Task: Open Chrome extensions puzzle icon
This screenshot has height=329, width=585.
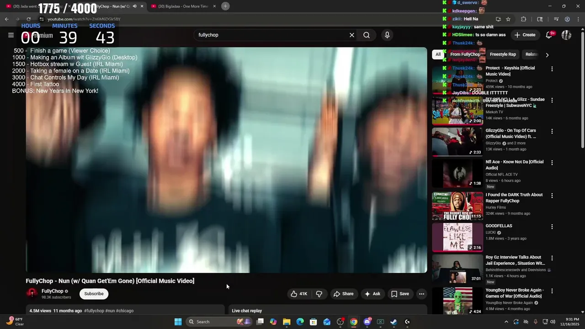Action: 523,19
